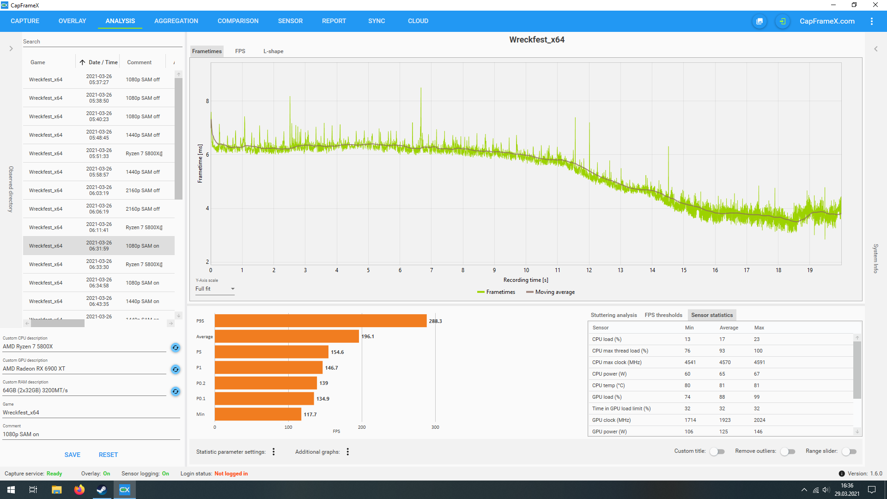Click the screenshot icon in top bar
The image size is (887, 499).
[759, 21]
